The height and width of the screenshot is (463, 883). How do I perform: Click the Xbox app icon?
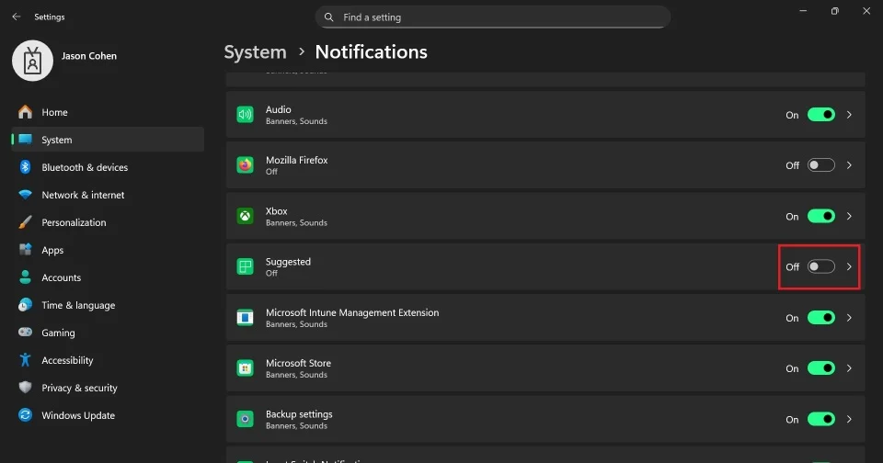coord(245,217)
